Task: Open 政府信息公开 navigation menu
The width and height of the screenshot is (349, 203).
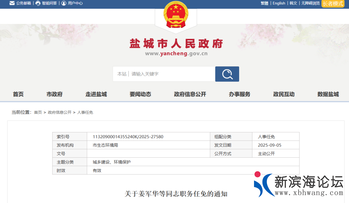Action: (190, 94)
